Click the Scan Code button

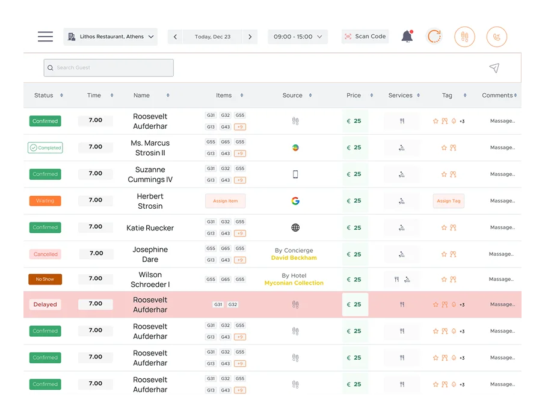point(365,36)
